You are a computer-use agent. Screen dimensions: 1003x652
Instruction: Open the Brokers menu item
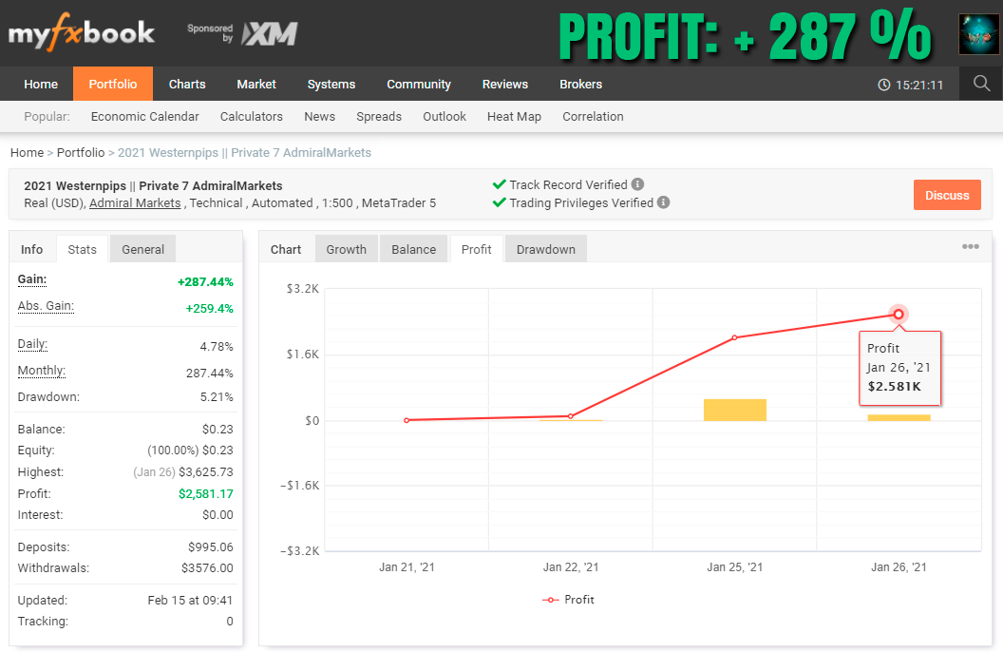580,84
